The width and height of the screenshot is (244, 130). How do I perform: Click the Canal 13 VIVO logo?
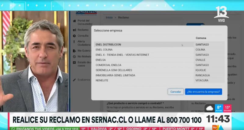tap(221, 14)
